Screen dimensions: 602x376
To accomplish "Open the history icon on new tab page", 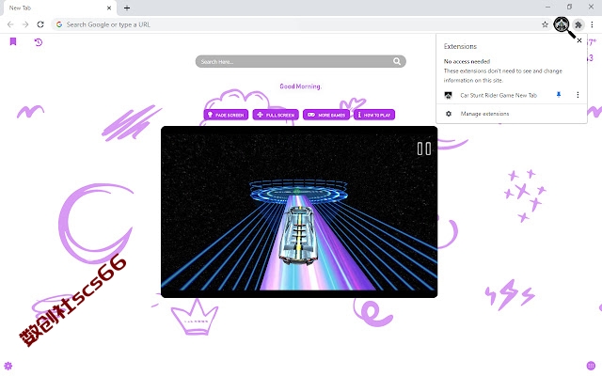I will [x=38, y=42].
